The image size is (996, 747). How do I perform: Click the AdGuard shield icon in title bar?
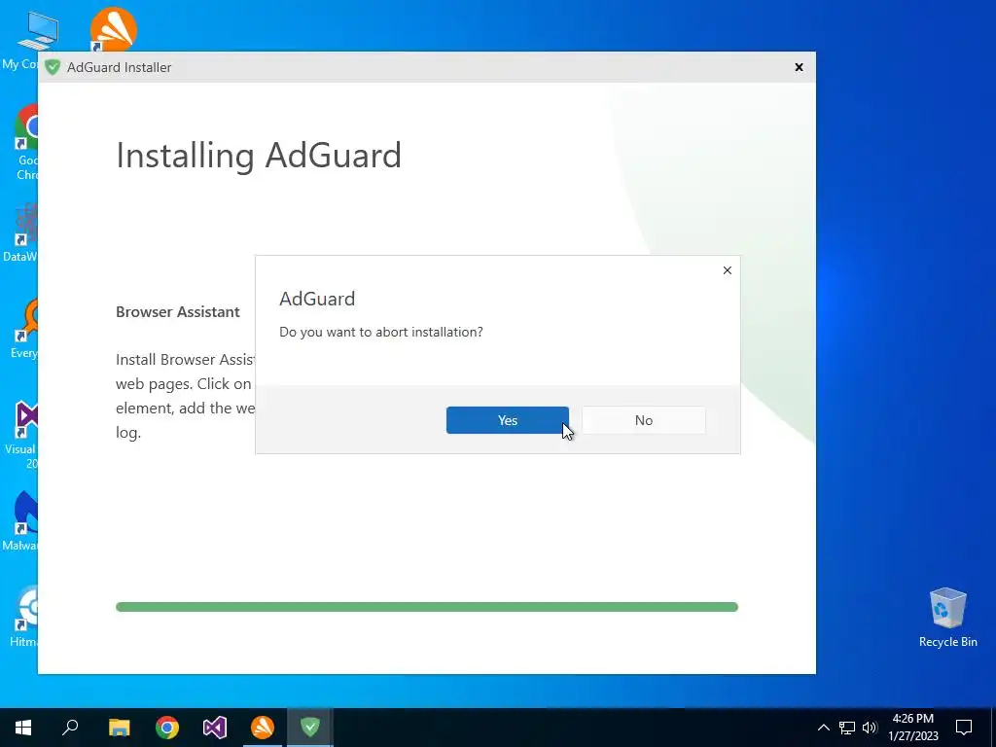click(53, 67)
